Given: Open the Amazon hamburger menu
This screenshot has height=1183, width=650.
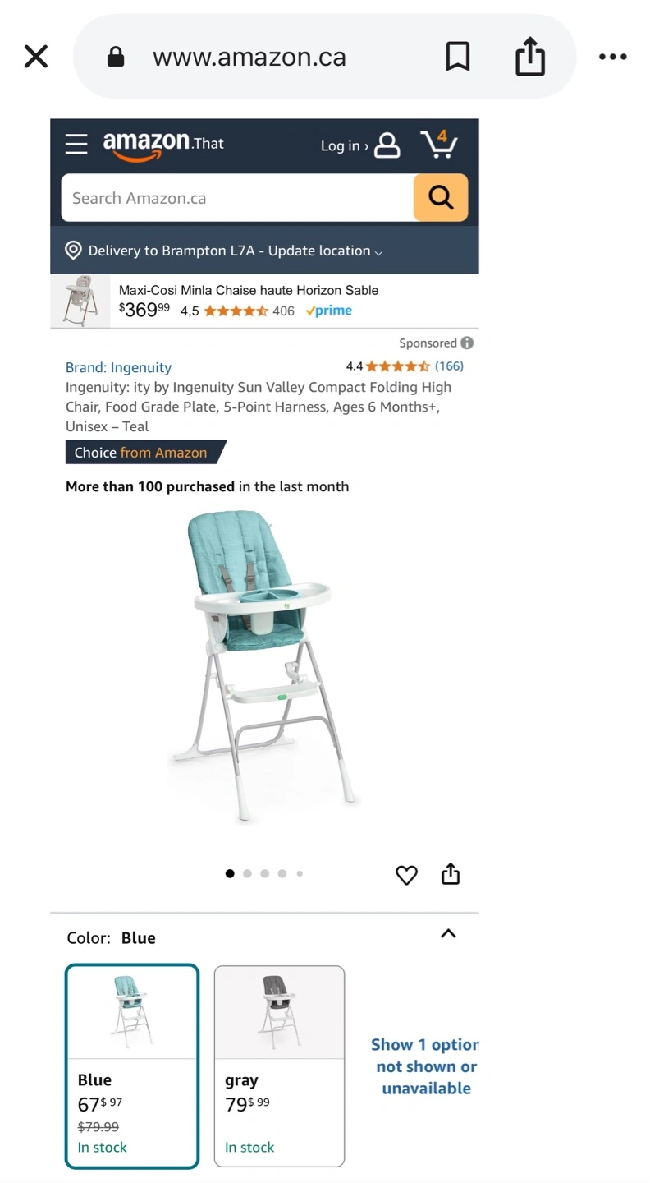Looking at the screenshot, I should click(76, 145).
